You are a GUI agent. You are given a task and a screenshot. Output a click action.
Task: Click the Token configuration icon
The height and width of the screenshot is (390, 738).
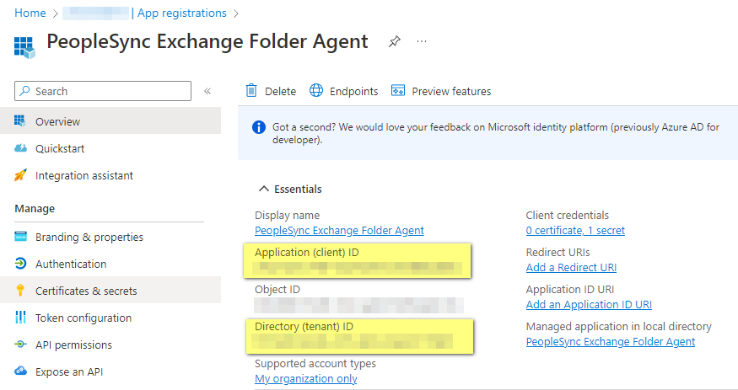(x=20, y=318)
